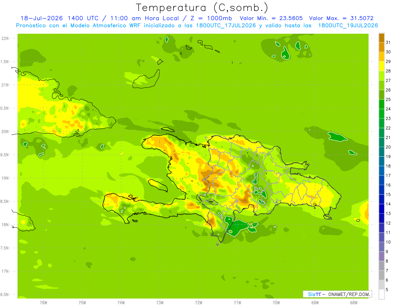This screenshot has height=307, width=397.
Task: Pick the white swatch below the 5 label
Action: point(381,294)
